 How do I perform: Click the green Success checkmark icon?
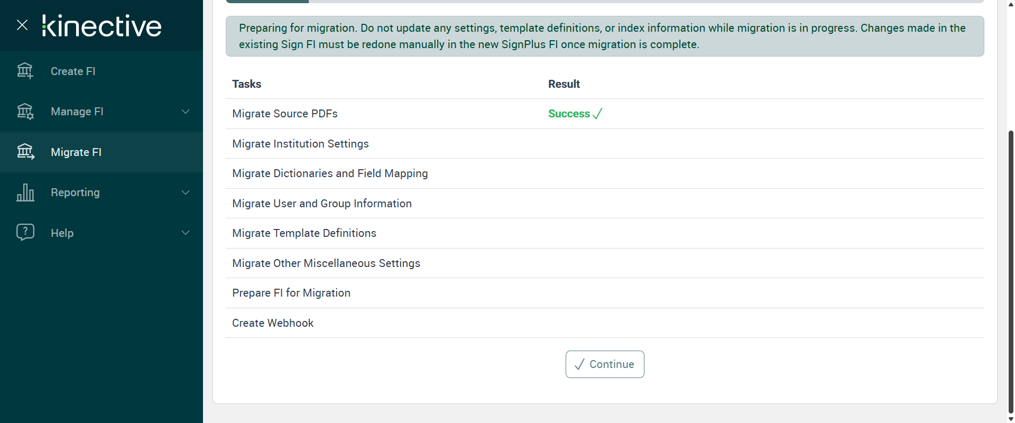pos(597,114)
